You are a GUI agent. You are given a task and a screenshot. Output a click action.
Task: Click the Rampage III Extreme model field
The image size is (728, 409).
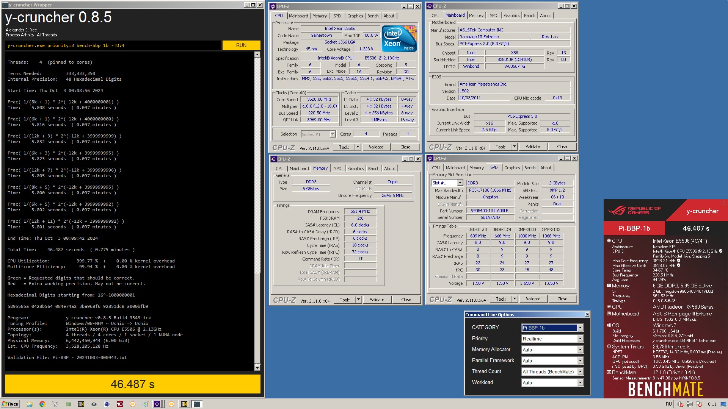click(x=494, y=37)
